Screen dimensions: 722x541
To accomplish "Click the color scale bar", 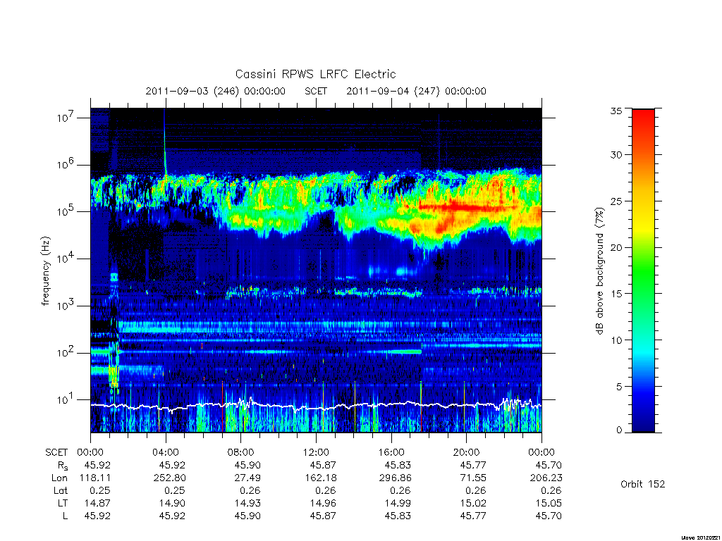I will point(643,270).
